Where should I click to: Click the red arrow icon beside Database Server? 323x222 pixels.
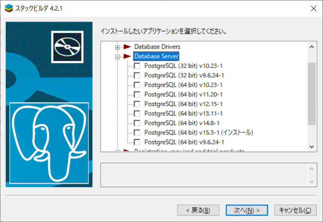pyautogui.click(x=127, y=56)
